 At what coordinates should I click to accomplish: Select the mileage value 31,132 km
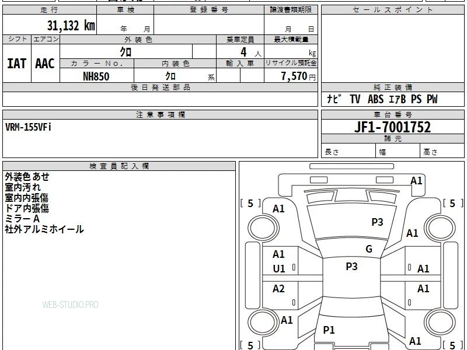coord(71,26)
